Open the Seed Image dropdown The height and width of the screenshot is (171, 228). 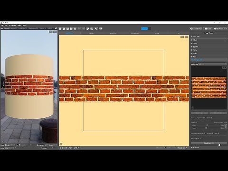pyautogui.click(x=213, y=64)
